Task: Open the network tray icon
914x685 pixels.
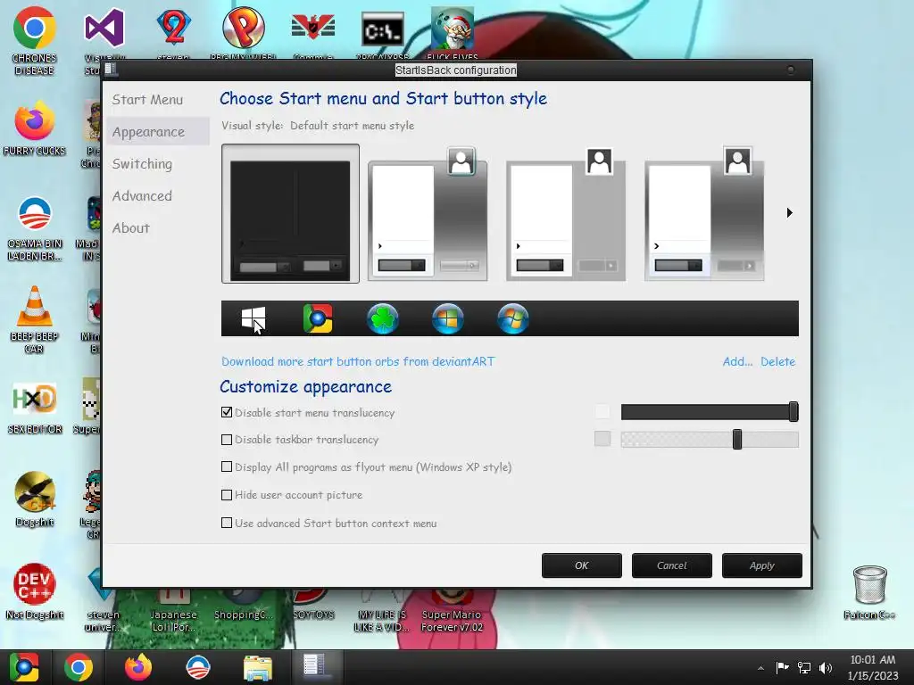Action: point(804,667)
